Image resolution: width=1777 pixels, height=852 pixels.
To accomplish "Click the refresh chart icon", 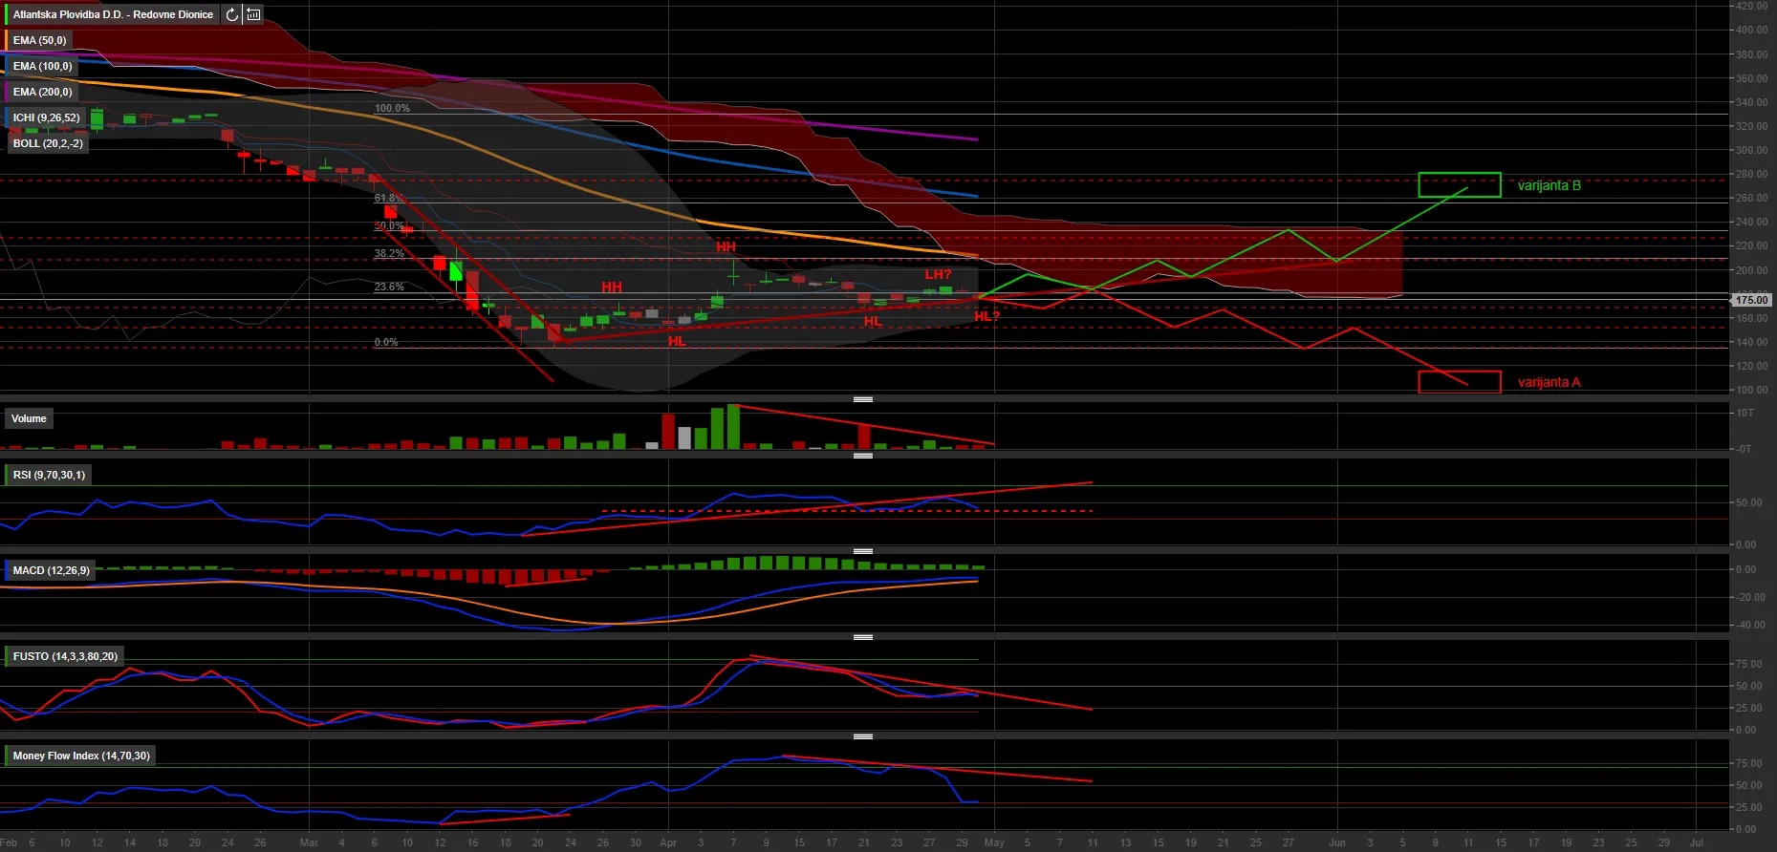I will [232, 14].
